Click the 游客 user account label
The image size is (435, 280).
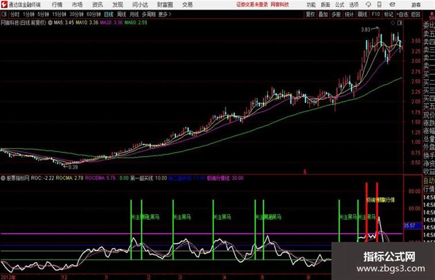(x=416, y=5)
